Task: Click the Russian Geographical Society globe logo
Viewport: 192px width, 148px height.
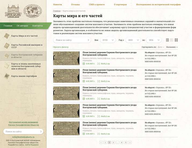Action: point(33,11)
